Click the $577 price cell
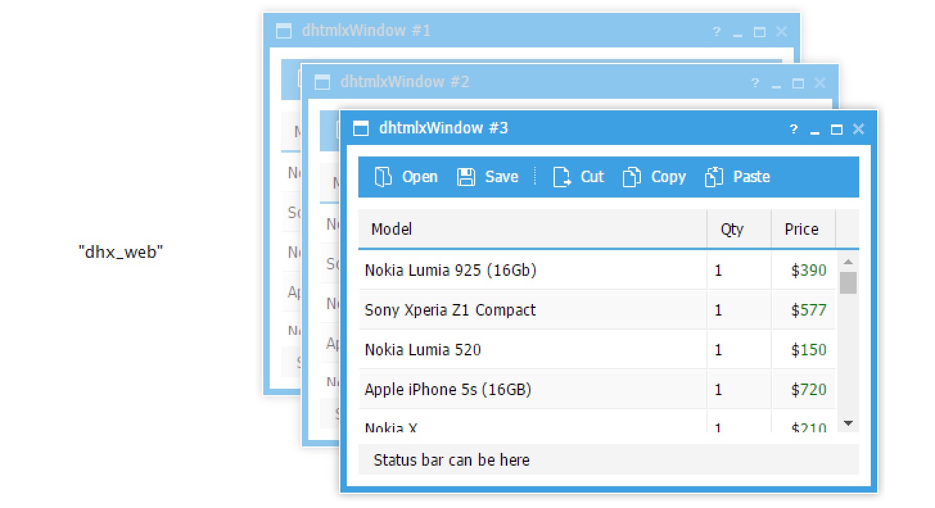The height and width of the screenshot is (508, 935). tap(803, 310)
